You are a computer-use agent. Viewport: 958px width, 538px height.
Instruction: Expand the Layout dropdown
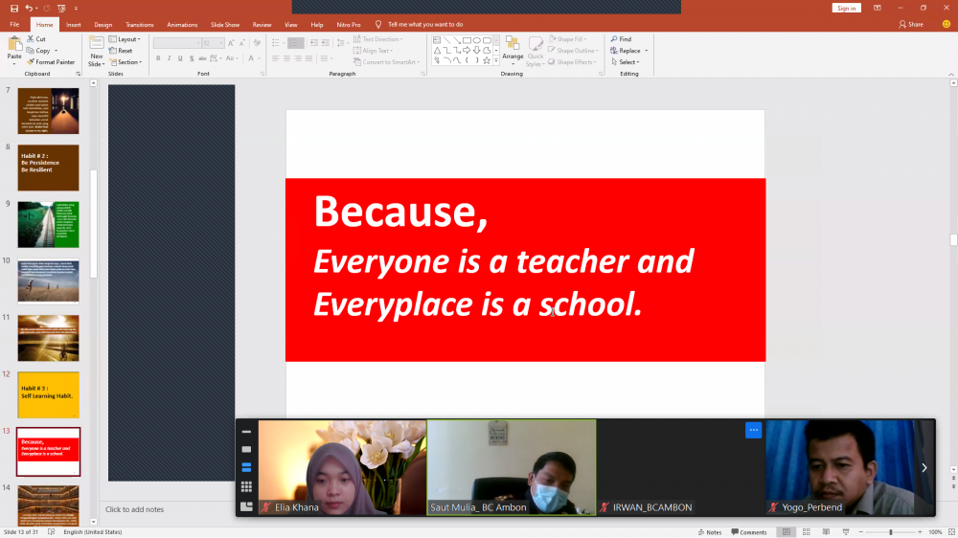[127, 39]
